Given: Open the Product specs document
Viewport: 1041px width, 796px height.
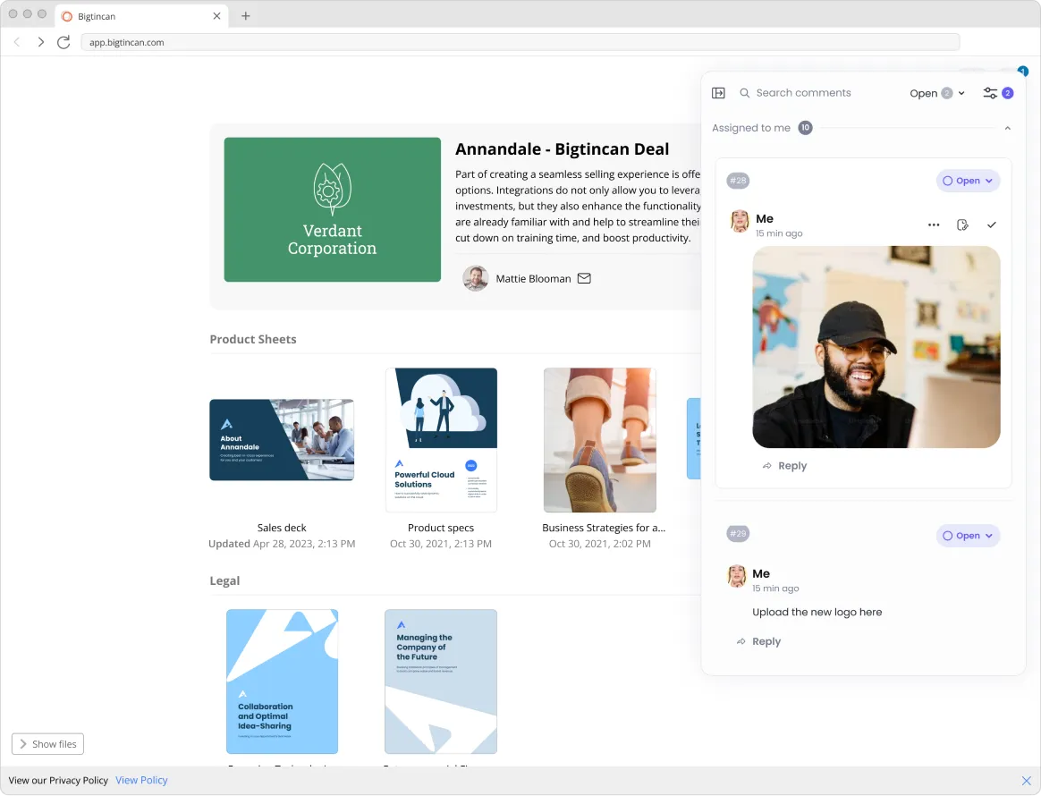Looking at the screenshot, I should [x=441, y=440].
